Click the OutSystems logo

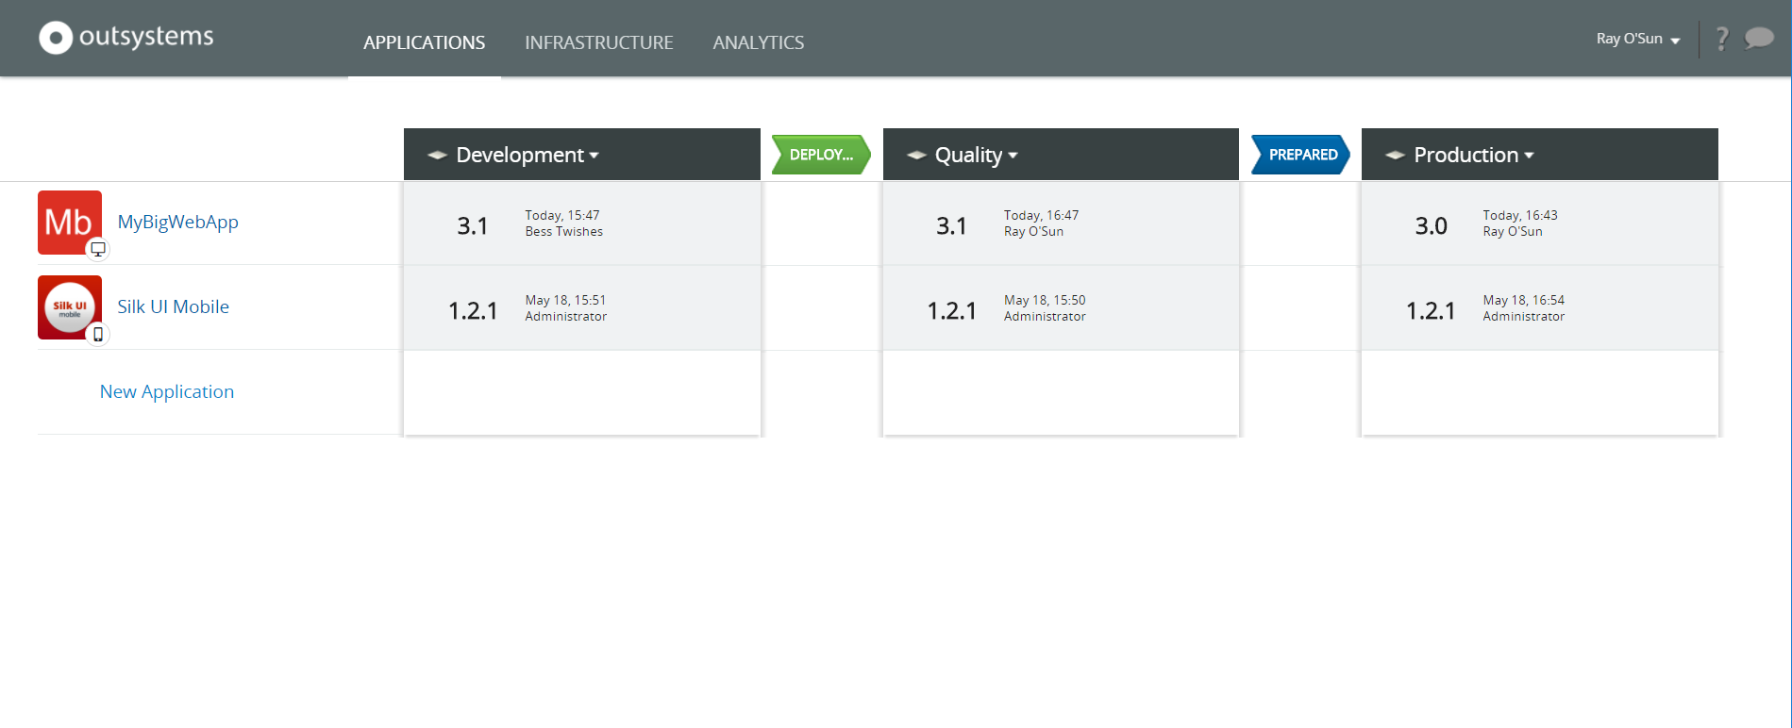126,38
